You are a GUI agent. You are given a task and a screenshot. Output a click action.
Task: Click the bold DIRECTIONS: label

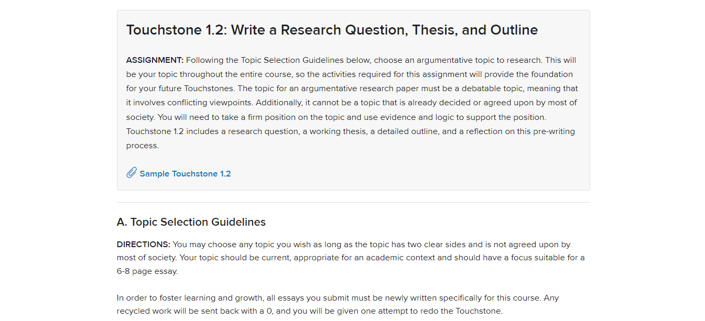(144, 244)
